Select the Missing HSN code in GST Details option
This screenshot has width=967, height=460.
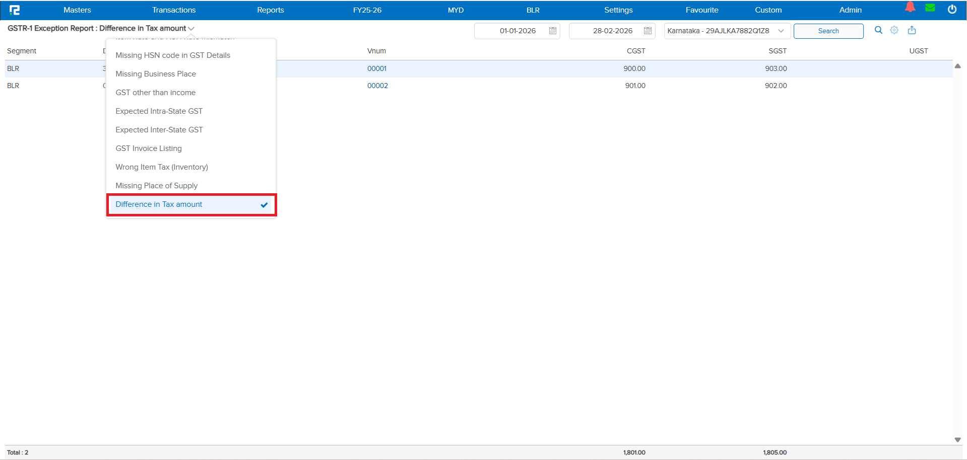tap(173, 55)
